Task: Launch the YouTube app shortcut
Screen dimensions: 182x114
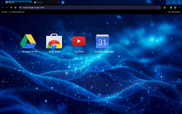Action: tap(79, 44)
